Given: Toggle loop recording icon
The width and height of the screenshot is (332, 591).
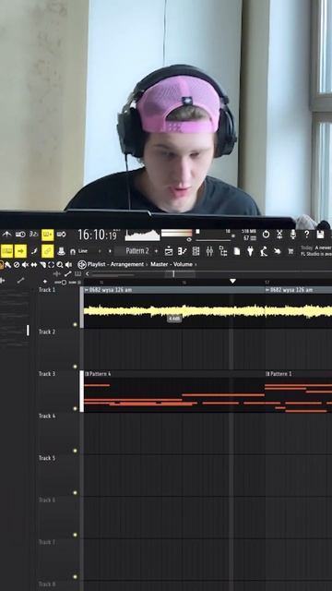Looking at the screenshot, I should (61, 235).
